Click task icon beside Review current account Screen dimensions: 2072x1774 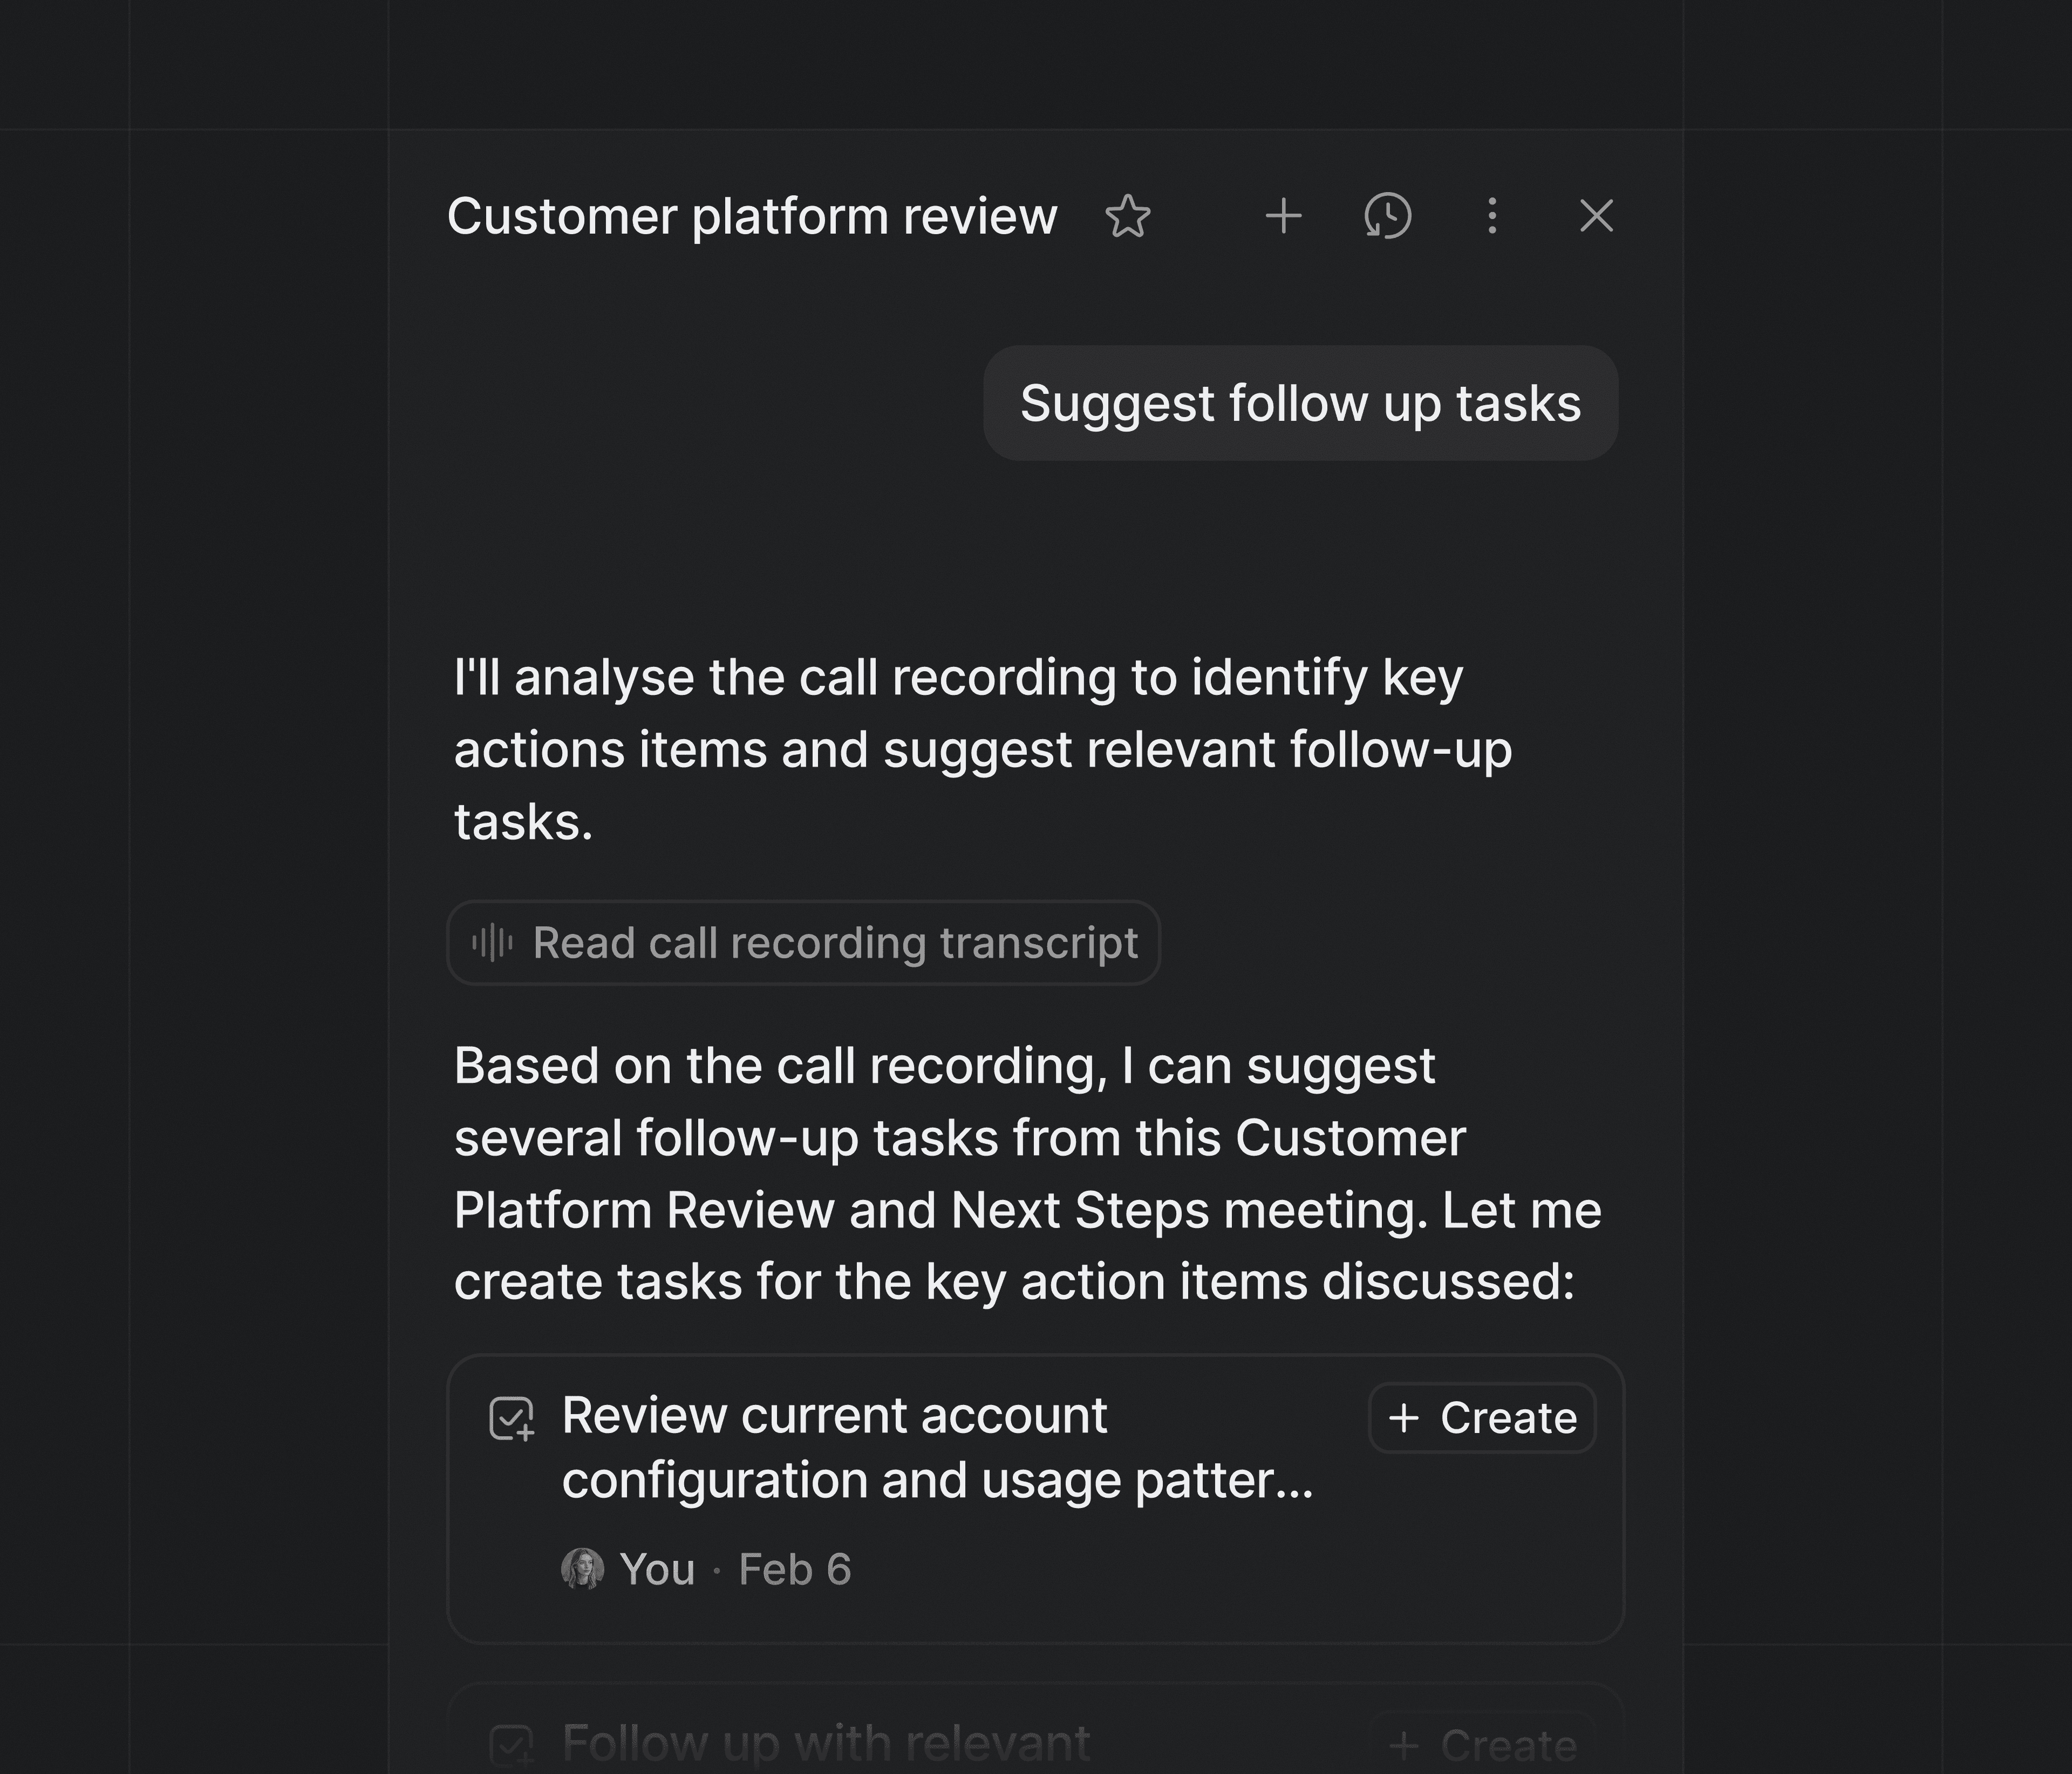[511, 1419]
